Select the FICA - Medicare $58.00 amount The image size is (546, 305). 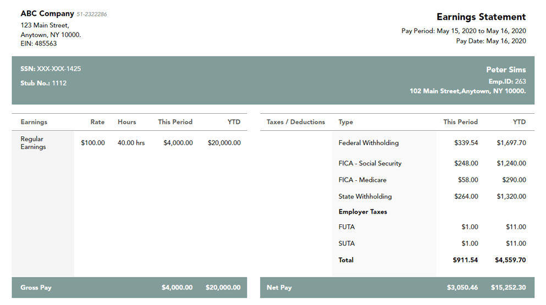coord(468,180)
